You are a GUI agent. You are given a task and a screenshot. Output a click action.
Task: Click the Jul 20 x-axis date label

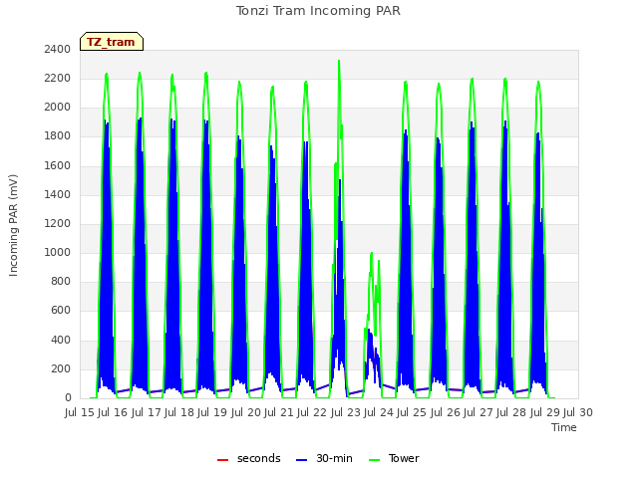click(x=246, y=412)
